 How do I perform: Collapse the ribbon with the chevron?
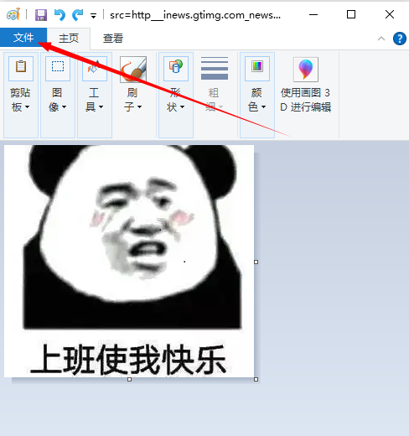[x=381, y=39]
